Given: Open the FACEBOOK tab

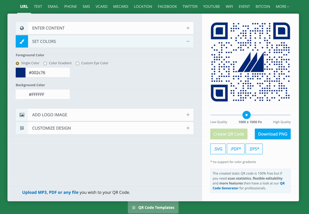Looking at the screenshot, I should 167,7.
